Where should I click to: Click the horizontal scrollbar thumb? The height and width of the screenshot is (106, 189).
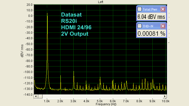coord(41,96)
